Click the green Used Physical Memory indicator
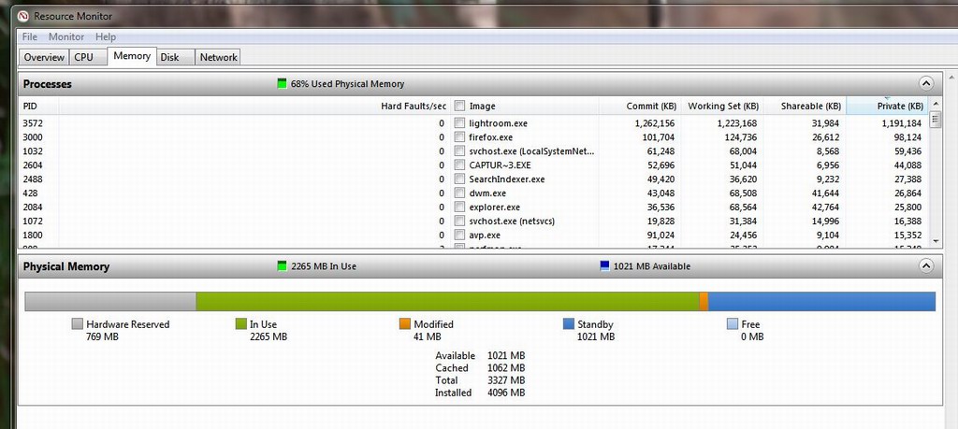 [x=283, y=84]
